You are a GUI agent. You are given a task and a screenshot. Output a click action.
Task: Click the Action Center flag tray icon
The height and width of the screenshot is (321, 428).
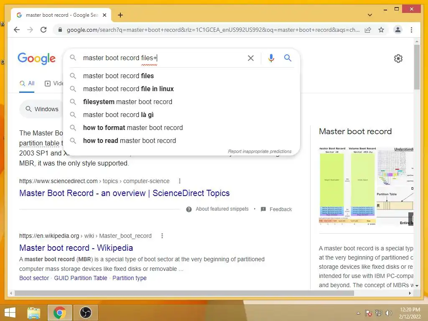point(368,313)
